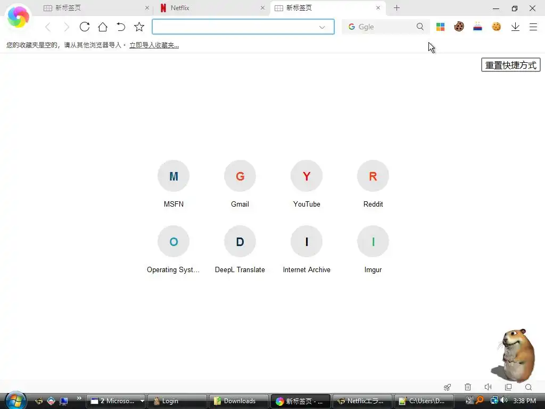
Task: Expand the address bar dropdown arrow
Action: (x=322, y=27)
